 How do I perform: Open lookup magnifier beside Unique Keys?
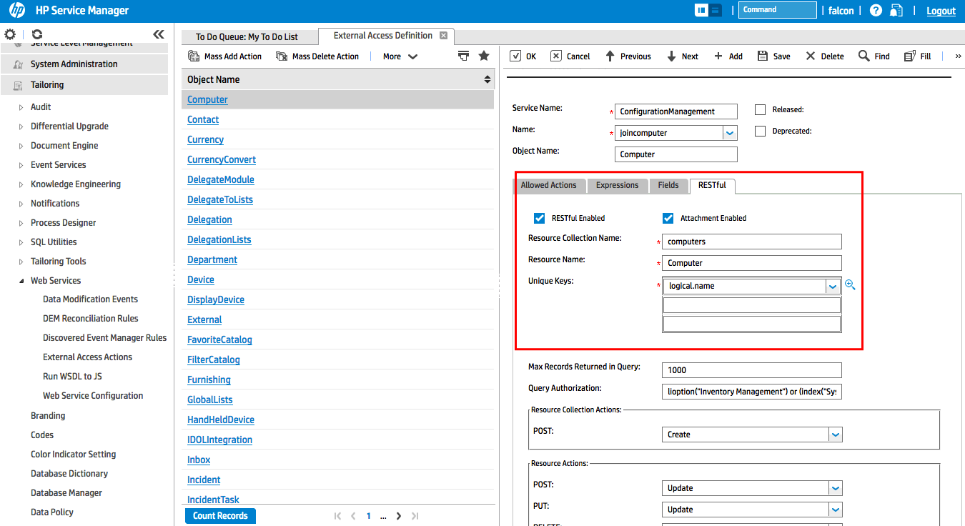pyautogui.click(x=850, y=285)
